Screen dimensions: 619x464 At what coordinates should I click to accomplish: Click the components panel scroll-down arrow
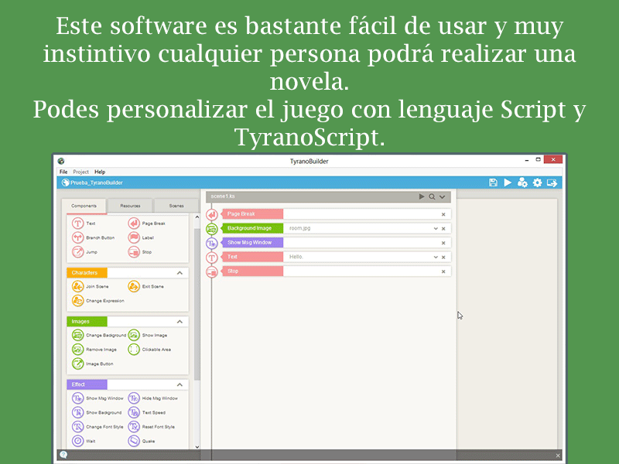(x=197, y=447)
